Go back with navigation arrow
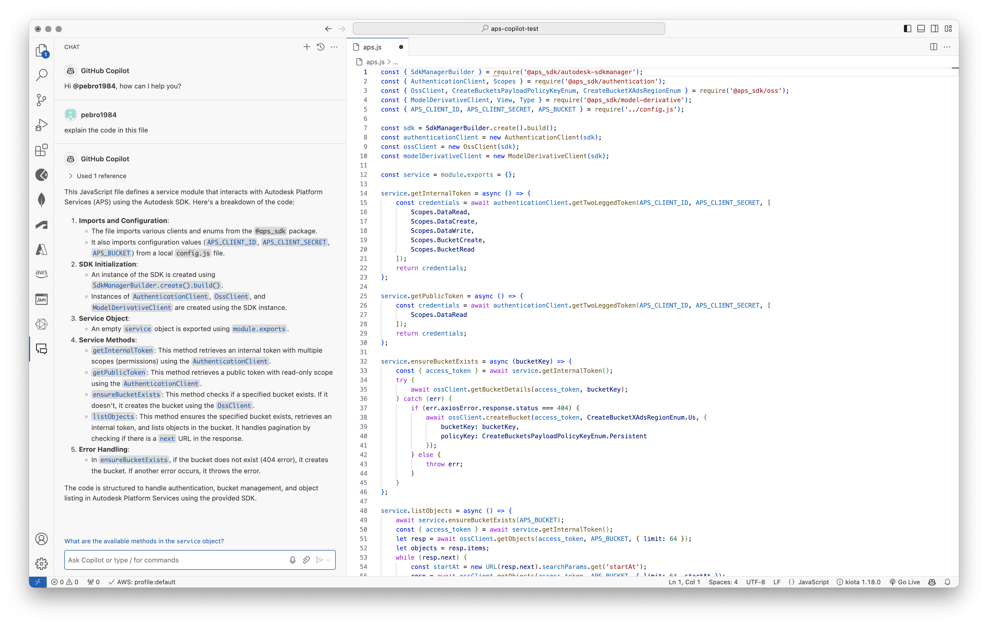Image resolution: width=988 pixels, height=626 pixels. point(328,29)
